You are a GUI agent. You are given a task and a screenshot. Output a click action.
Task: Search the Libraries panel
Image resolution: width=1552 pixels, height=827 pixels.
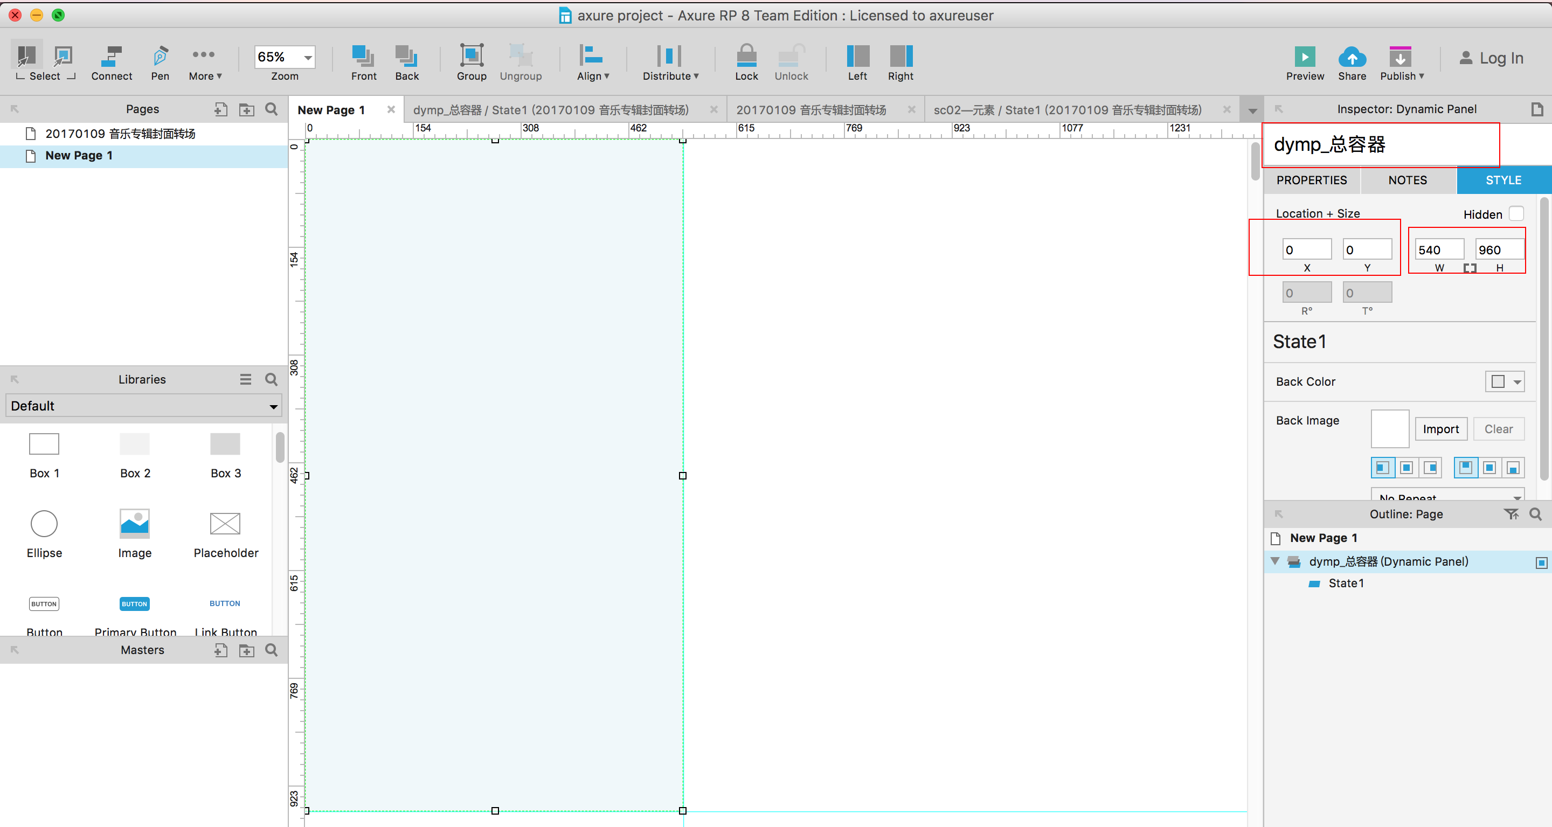tap(271, 379)
